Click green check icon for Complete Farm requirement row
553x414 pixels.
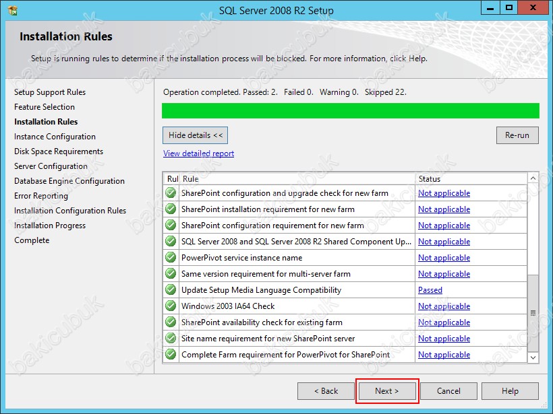(171, 354)
